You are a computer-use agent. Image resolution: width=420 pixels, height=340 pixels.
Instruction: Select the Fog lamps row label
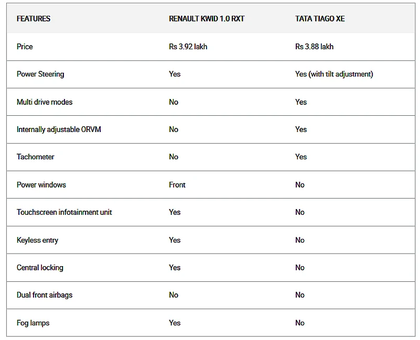(33, 323)
